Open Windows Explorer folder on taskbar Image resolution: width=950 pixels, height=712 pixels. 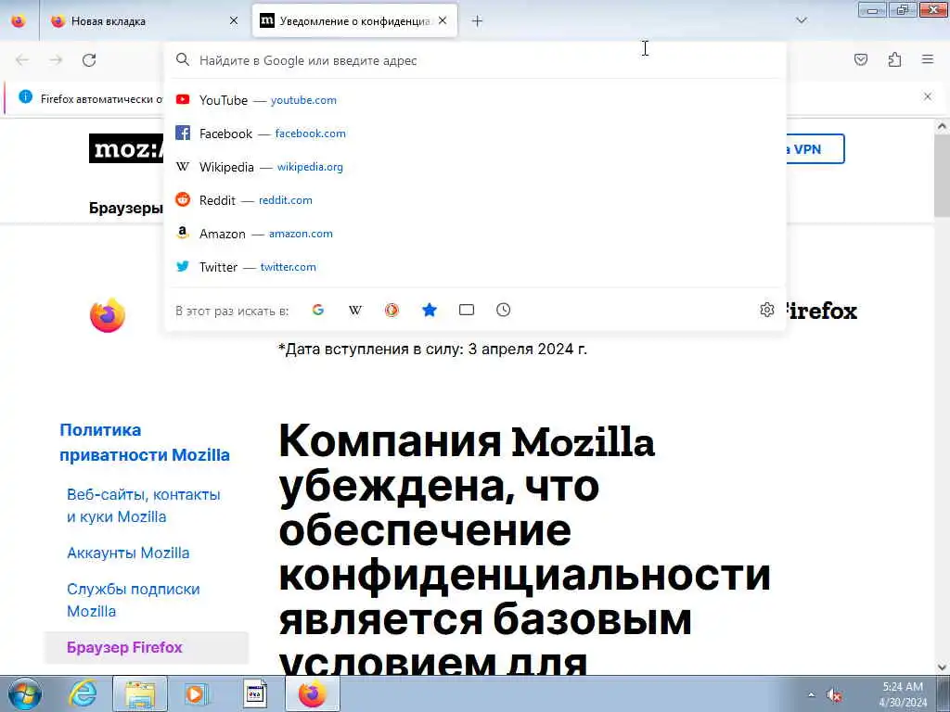[140, 693]
